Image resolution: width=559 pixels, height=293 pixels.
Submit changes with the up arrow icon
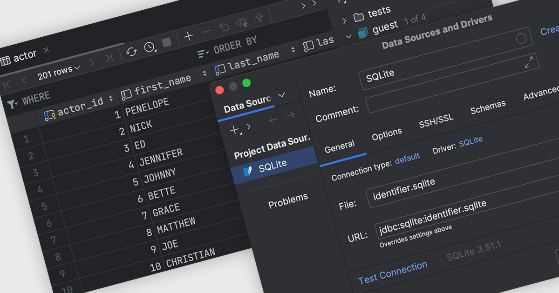point(259,18)
